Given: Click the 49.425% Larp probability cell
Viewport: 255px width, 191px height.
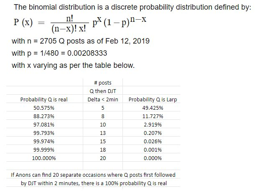Looking at the screenshot, I should [x=153, y=108].
